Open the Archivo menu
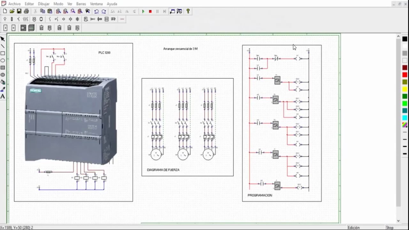Screen dimensions: 409x230 pos(14,4)
